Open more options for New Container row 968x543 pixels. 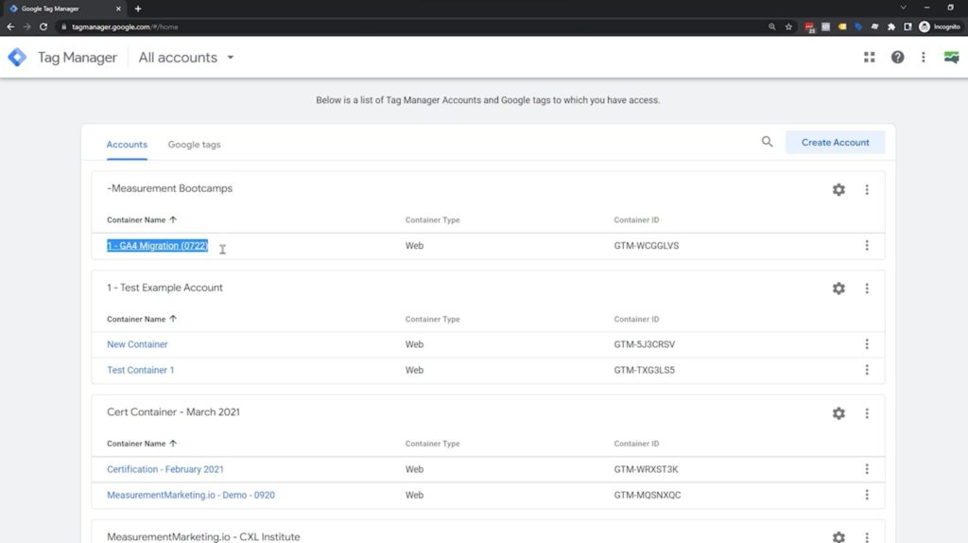[x=866, y=344]
